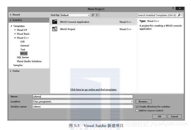The image size is (191, 130).
Task: Open the Location path dropdown arrow
Action: tap(132, 102)
